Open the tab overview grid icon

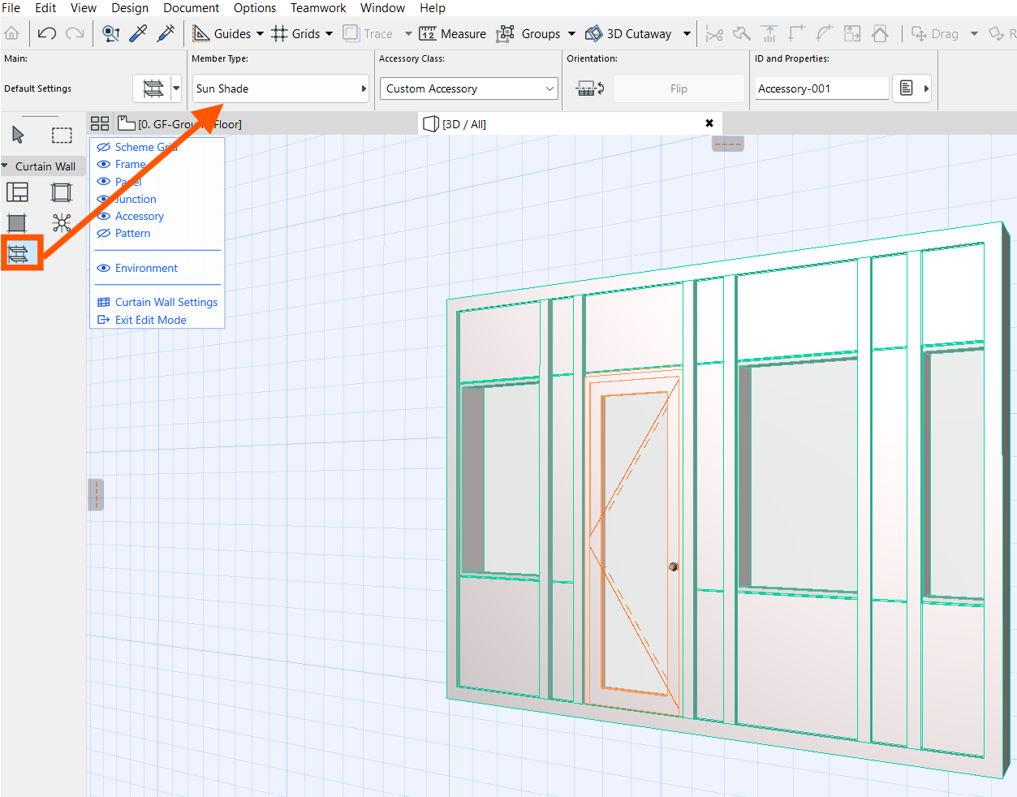pos(100,123)
